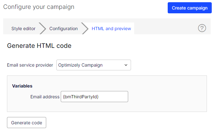This screenshot has height=130, width=212.
Task: Click the Variables section title
Action: click(x=22, y=86)
